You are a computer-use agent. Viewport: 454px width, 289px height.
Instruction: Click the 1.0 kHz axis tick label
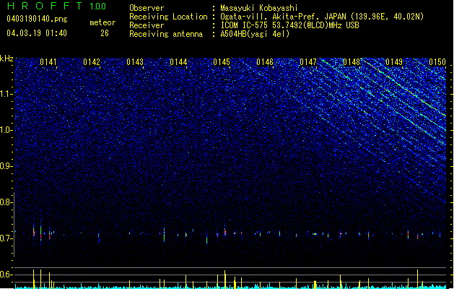click(x=6, y=130)
